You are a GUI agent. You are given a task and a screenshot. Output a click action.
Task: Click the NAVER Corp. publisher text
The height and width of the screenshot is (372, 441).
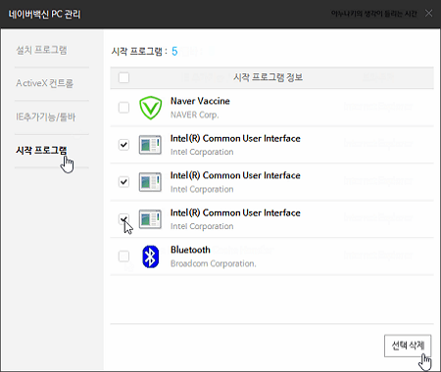pyautogui.click(x=195, y=115)
